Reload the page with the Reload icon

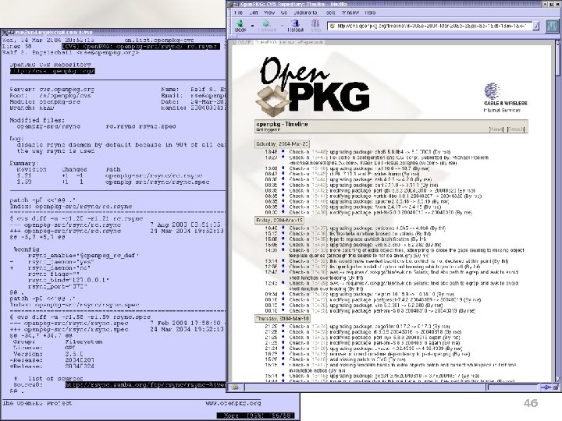click(x=296, y=26)
